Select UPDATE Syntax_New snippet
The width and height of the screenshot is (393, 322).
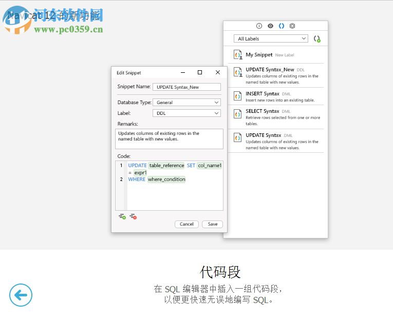point(276,75)
